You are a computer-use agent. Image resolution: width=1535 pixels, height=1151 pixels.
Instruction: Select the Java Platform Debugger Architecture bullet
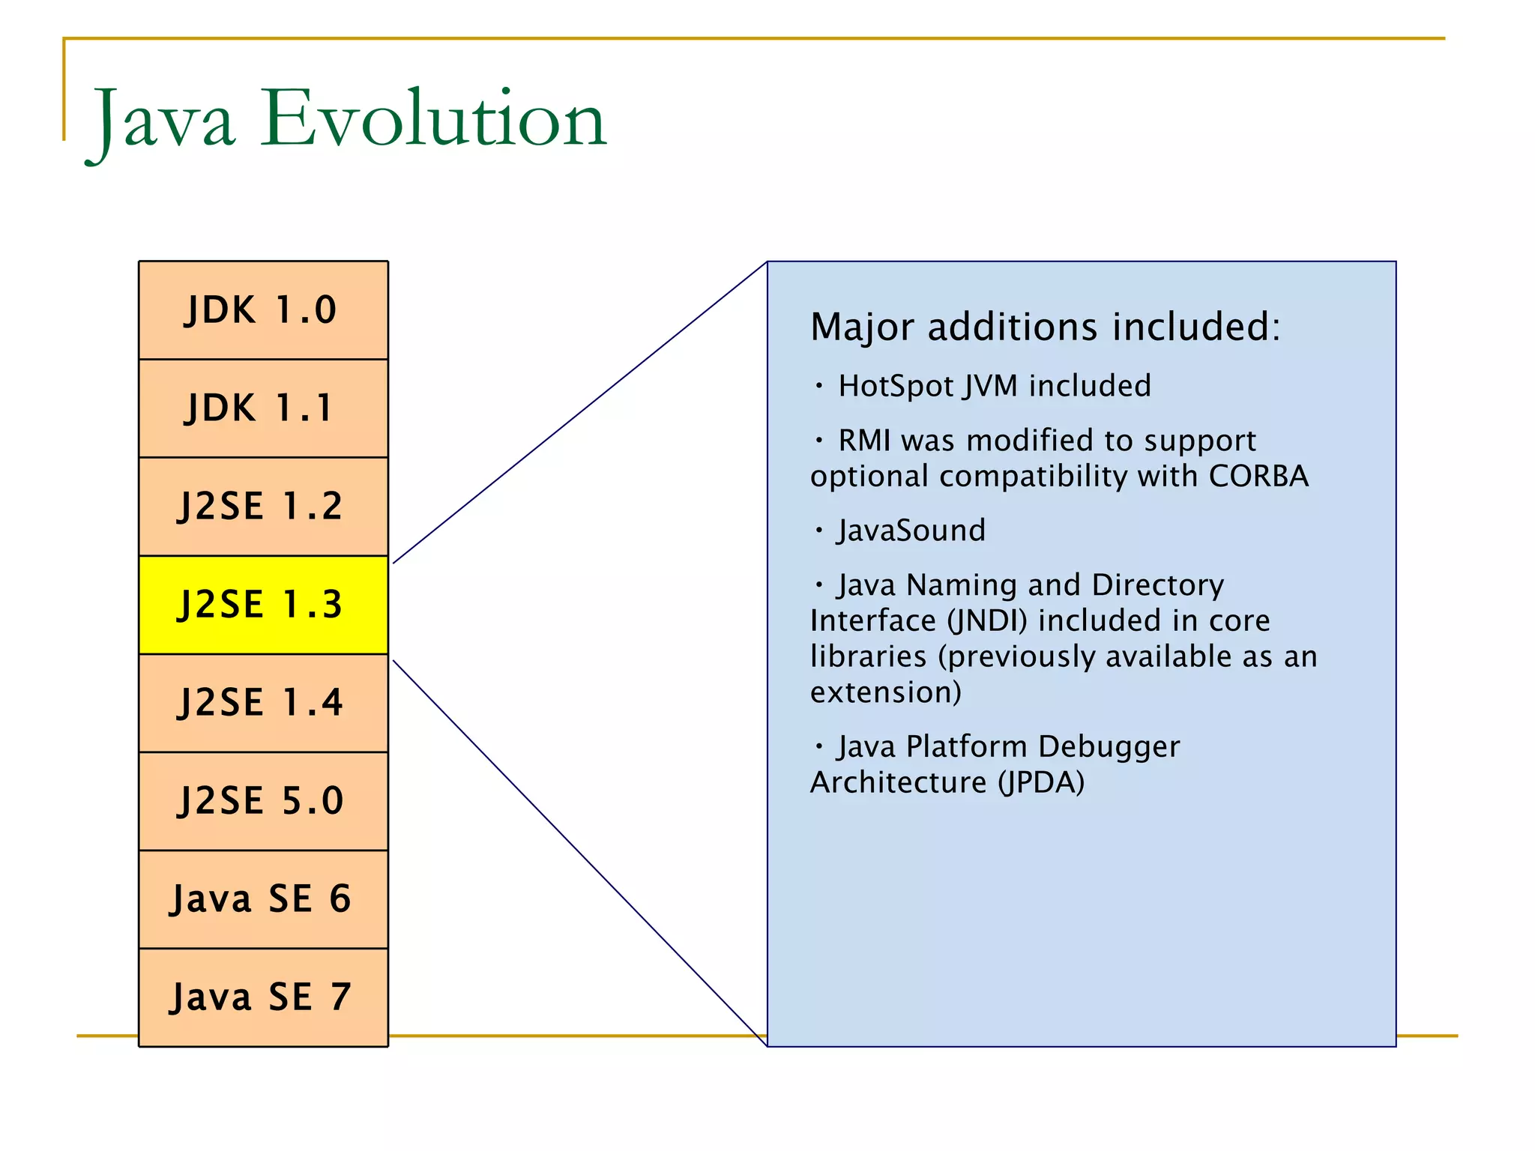[x=995, y=764]
